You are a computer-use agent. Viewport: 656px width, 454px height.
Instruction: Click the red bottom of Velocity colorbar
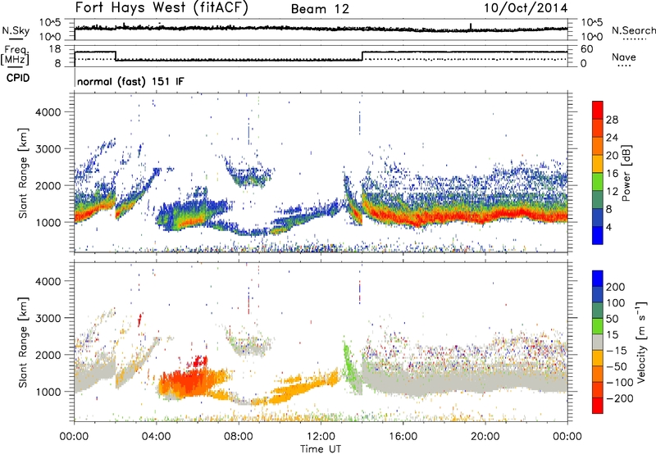598,406
